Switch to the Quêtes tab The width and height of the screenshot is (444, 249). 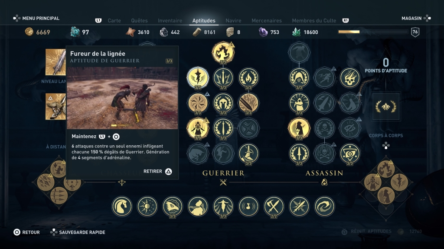(x=139, y=21)
